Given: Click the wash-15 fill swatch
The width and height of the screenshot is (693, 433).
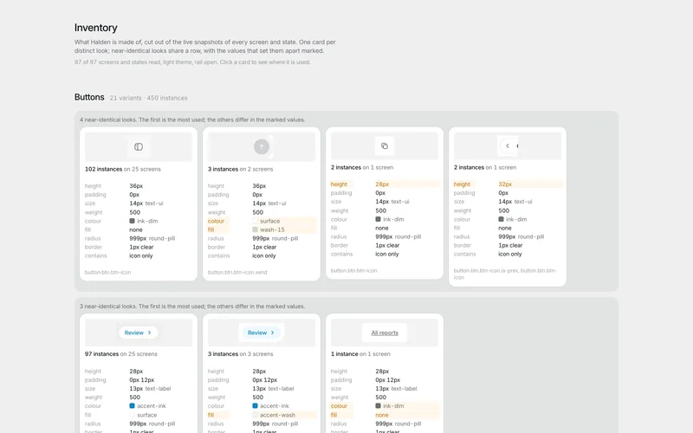Looking at the screenshot, I should [255, 229].
